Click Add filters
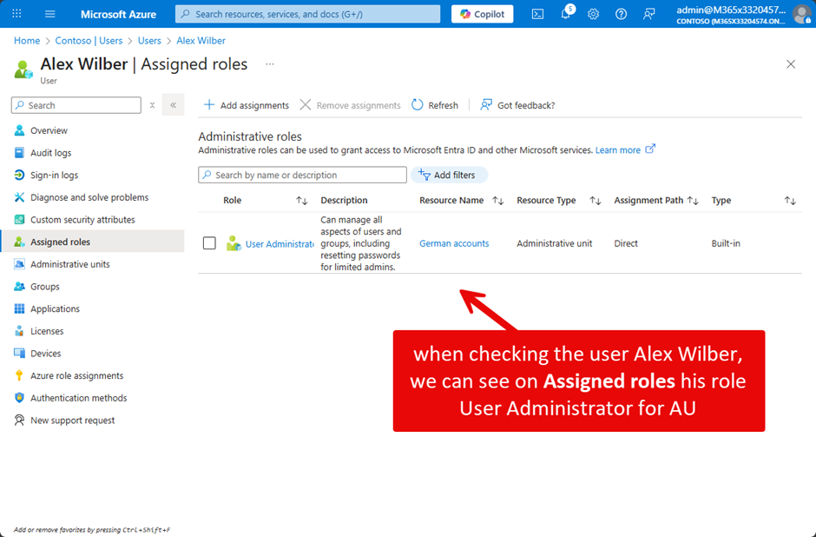This screenshot has height=537, width=816. [449, 175]
